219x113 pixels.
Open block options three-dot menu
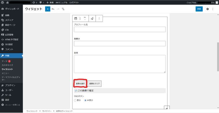coord(99,18)
